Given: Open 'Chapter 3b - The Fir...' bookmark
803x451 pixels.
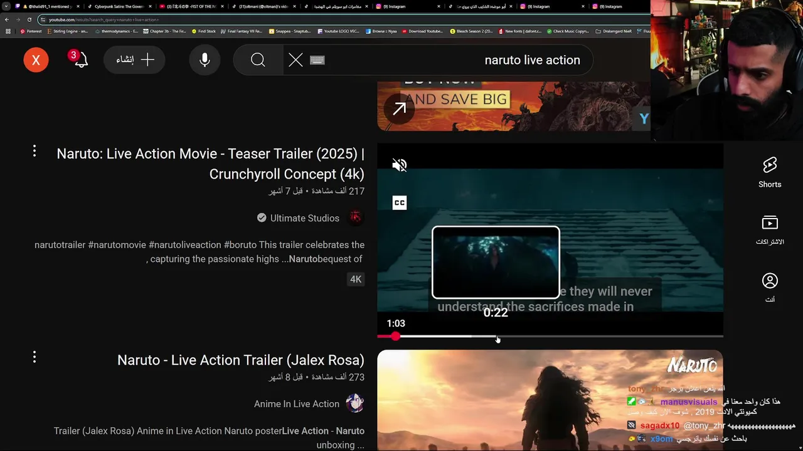Looking at the screenshot, I should (x=164, y=31).
